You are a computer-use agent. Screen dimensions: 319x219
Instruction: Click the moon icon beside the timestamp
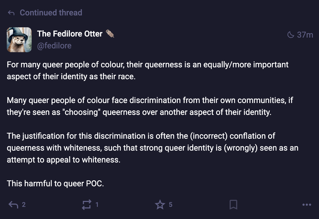pos(290,35)
